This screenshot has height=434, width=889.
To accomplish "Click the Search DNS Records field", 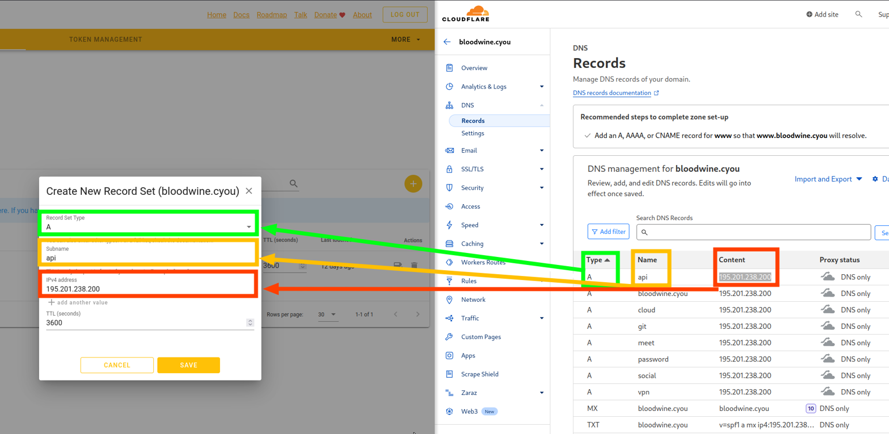I will tap(754, 232).
